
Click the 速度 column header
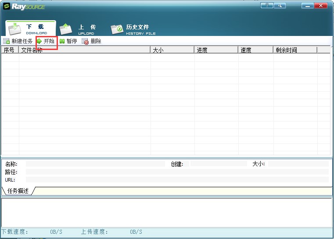[x=255, y=50]
